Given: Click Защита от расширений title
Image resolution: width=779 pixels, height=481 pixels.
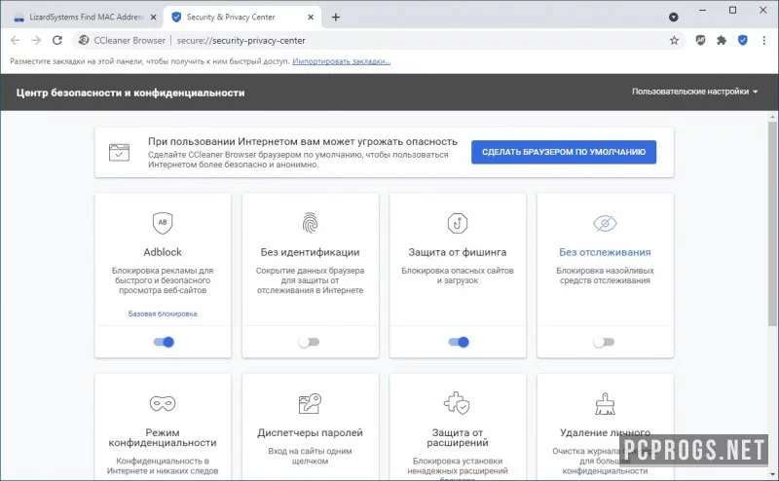Looking at the screenshot, I should (457, 437).
